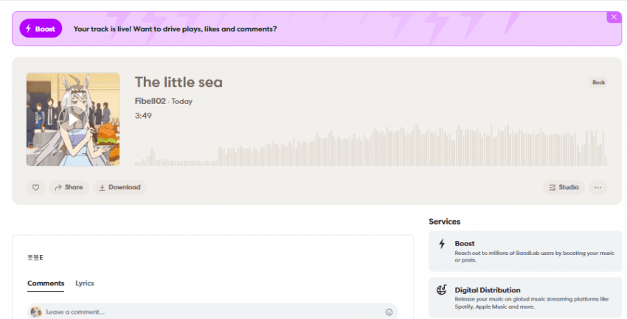Open the three-dot more options menu
627x319 pixels.
(597, 187)
